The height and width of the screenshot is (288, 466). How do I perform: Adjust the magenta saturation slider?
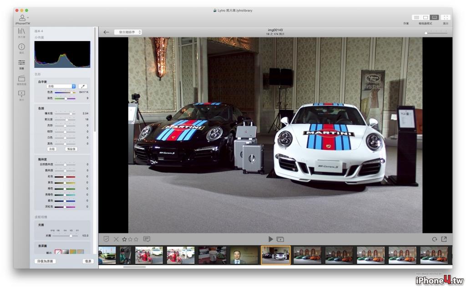[x=65, y=207]
